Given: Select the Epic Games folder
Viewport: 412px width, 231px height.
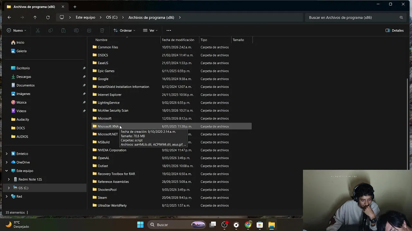Looking at the screenshot, I should [x=106, y=71].
